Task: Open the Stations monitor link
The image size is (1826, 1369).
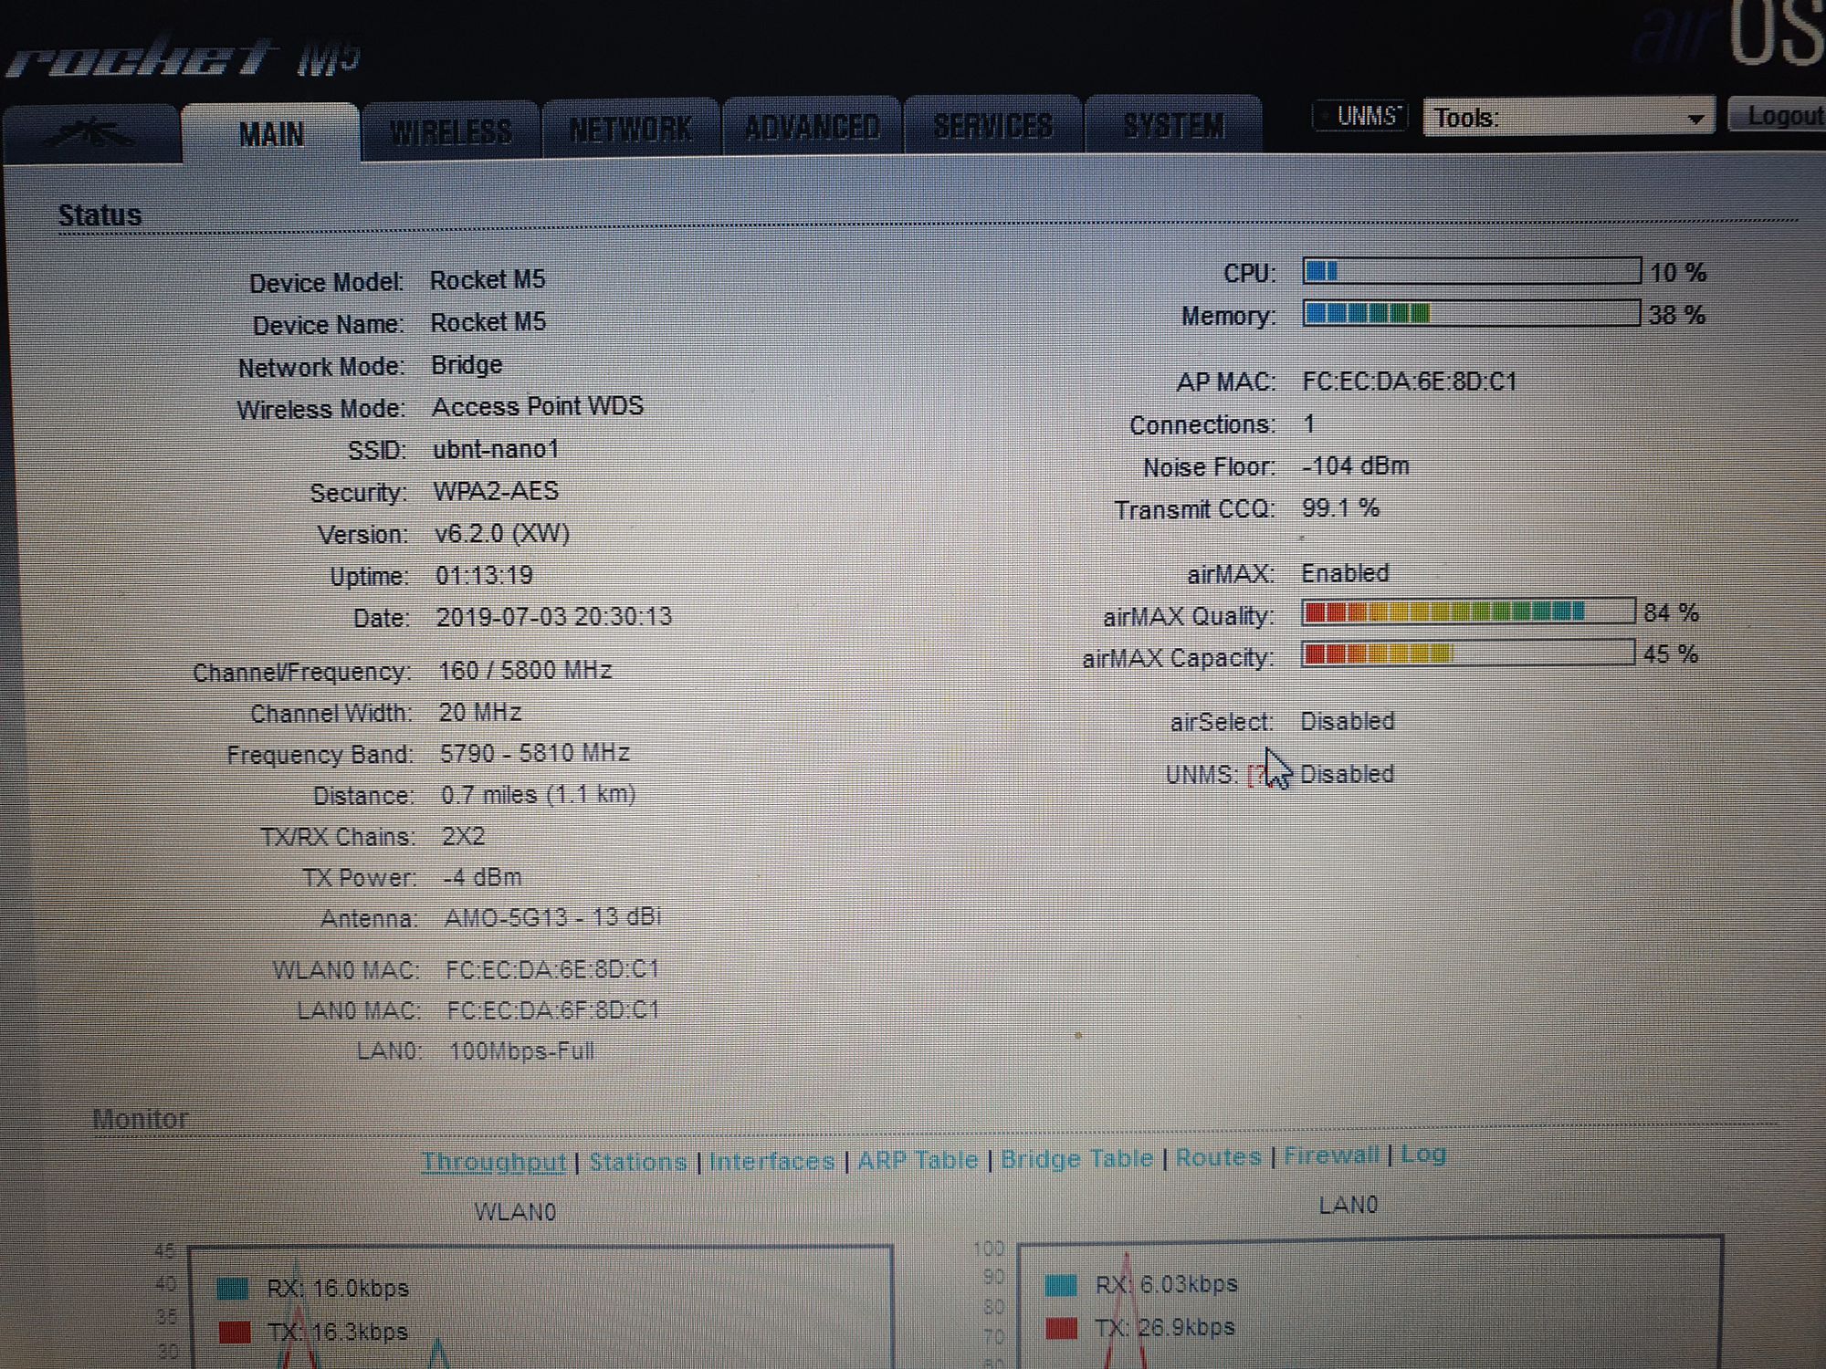Action: [x=637, y=1162]
